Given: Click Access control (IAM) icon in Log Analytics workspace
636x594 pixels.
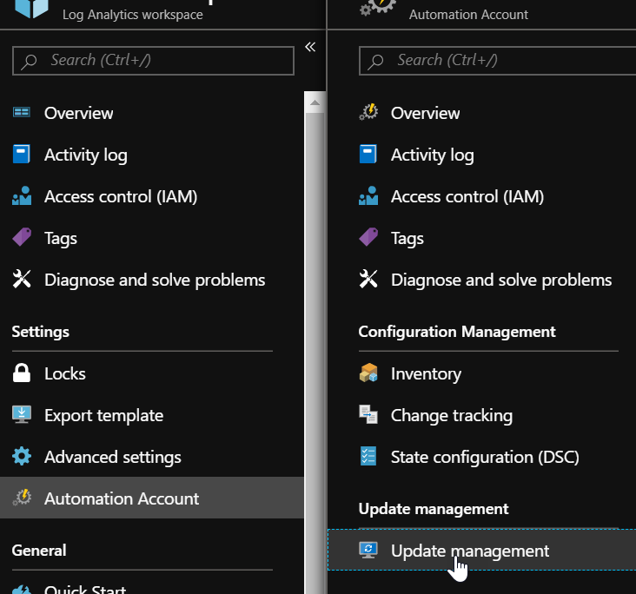Looking at the screenshot, I should (x=22, y=196).
